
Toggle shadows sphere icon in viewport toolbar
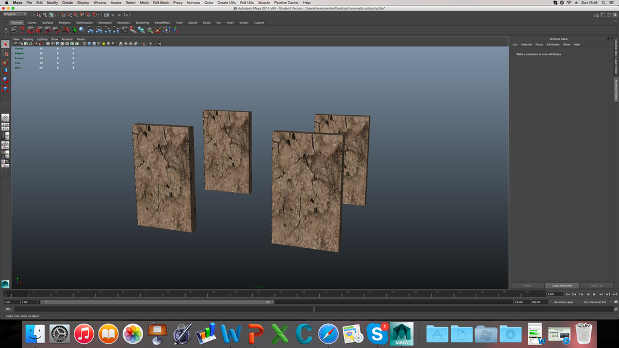tap(109, 43)
